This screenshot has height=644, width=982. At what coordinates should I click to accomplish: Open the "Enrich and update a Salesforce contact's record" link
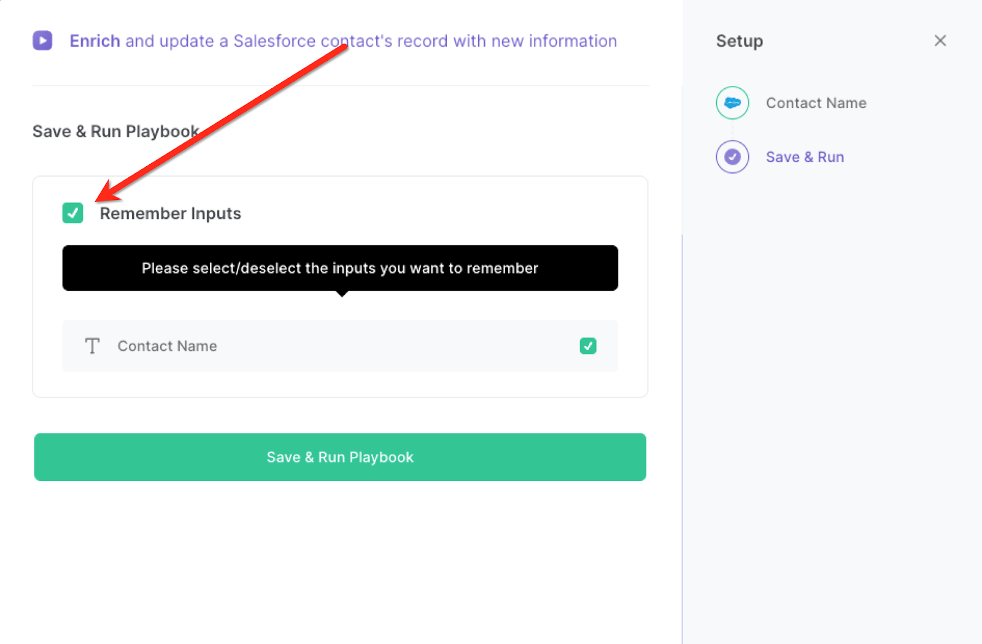342,40
